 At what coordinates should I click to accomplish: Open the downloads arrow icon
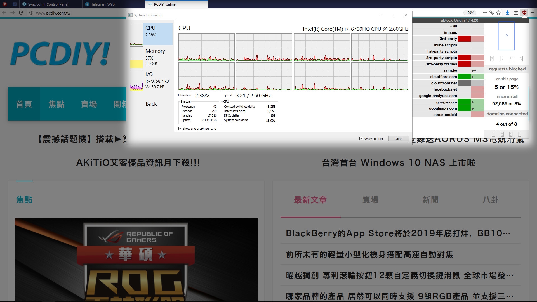coord(508,13)
